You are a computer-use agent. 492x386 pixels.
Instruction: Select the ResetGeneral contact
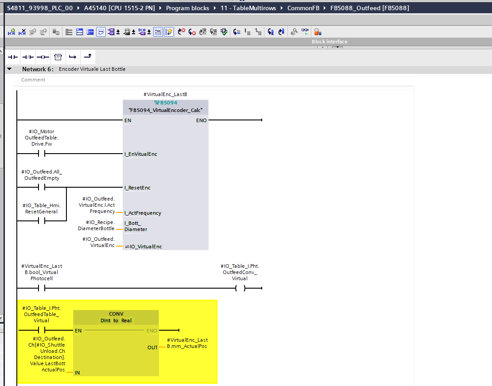42,221
